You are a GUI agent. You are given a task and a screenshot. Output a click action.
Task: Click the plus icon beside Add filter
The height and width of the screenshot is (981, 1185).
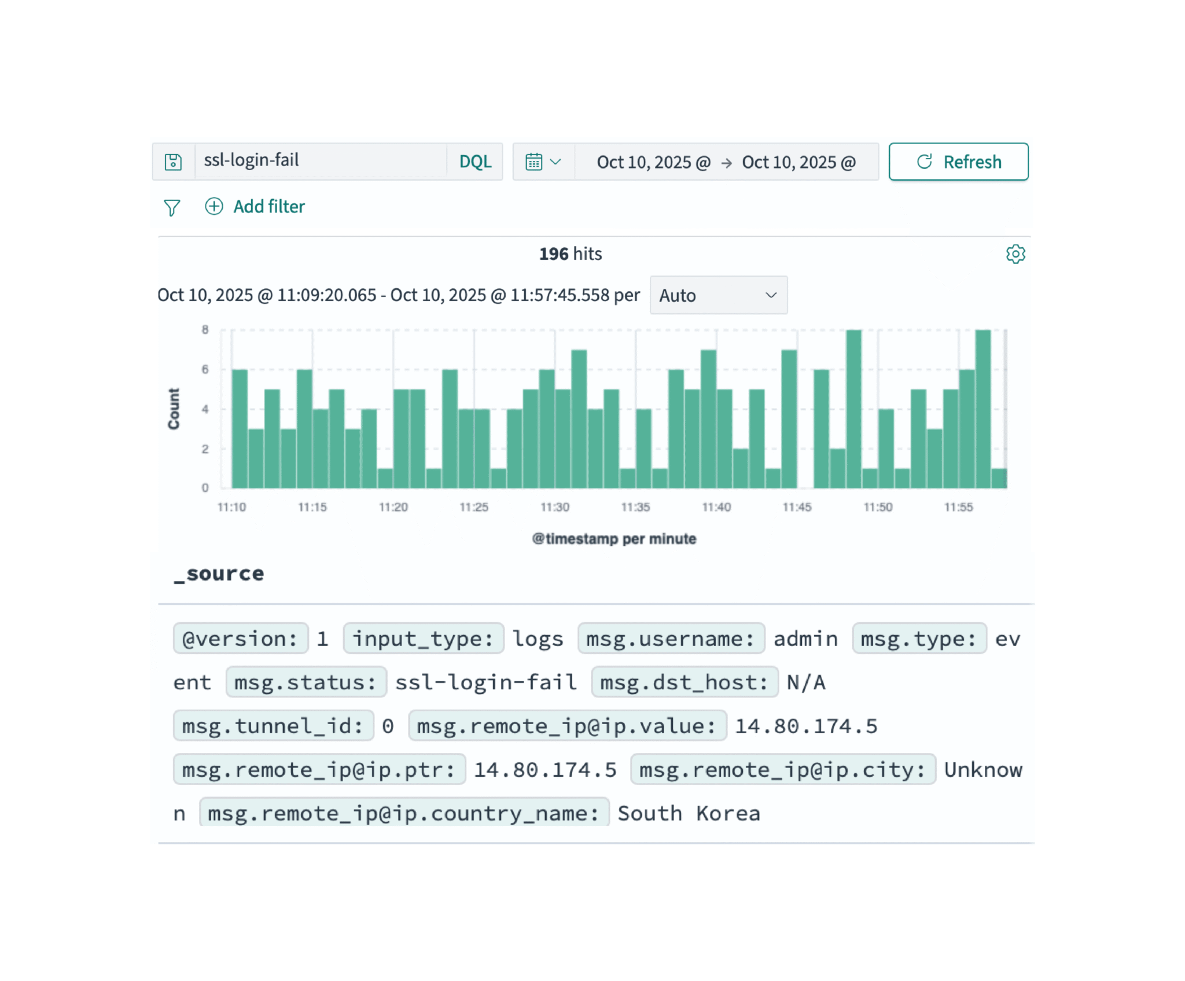(x=214, y=207)
